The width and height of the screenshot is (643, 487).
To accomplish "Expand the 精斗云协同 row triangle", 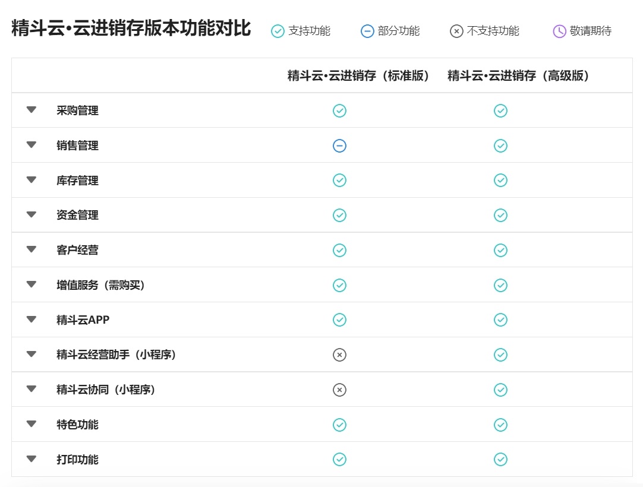I will tap(31, 388).
